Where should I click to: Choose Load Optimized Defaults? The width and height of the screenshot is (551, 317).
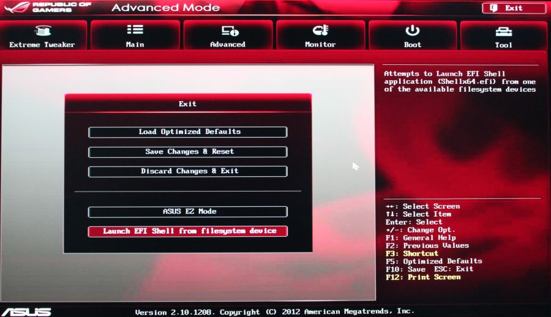188,132
